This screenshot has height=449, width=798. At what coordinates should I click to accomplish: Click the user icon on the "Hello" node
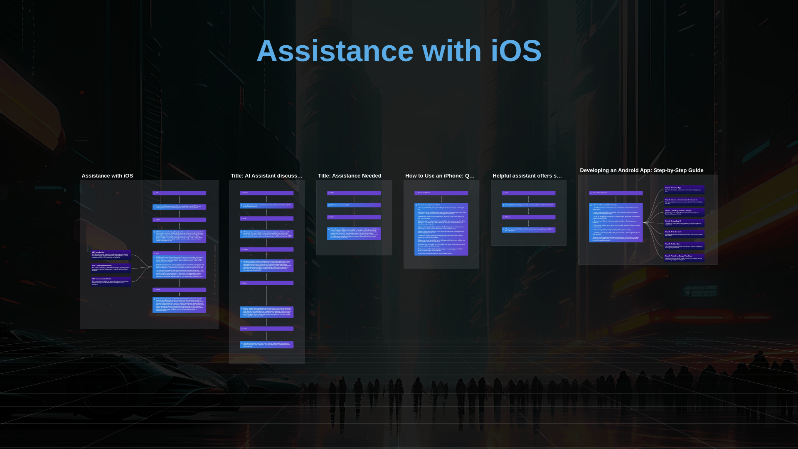coord(329,193)
